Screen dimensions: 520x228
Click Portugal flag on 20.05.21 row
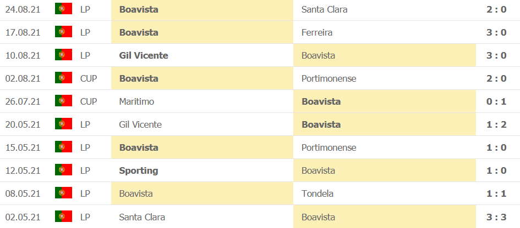pyautogui.click(x=64, y=124)
